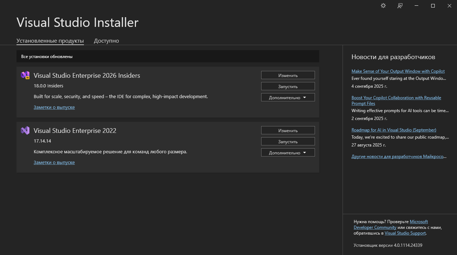Click the Visual Studio Enterprise 2022 logo icon

(x=25, y=130)
